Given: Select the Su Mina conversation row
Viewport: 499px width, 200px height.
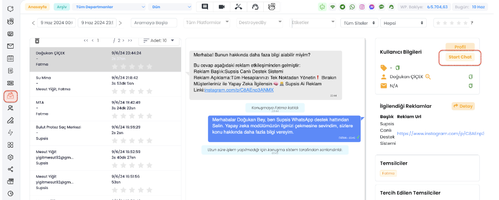Looking at the screenshot, I should coord(106,84).
